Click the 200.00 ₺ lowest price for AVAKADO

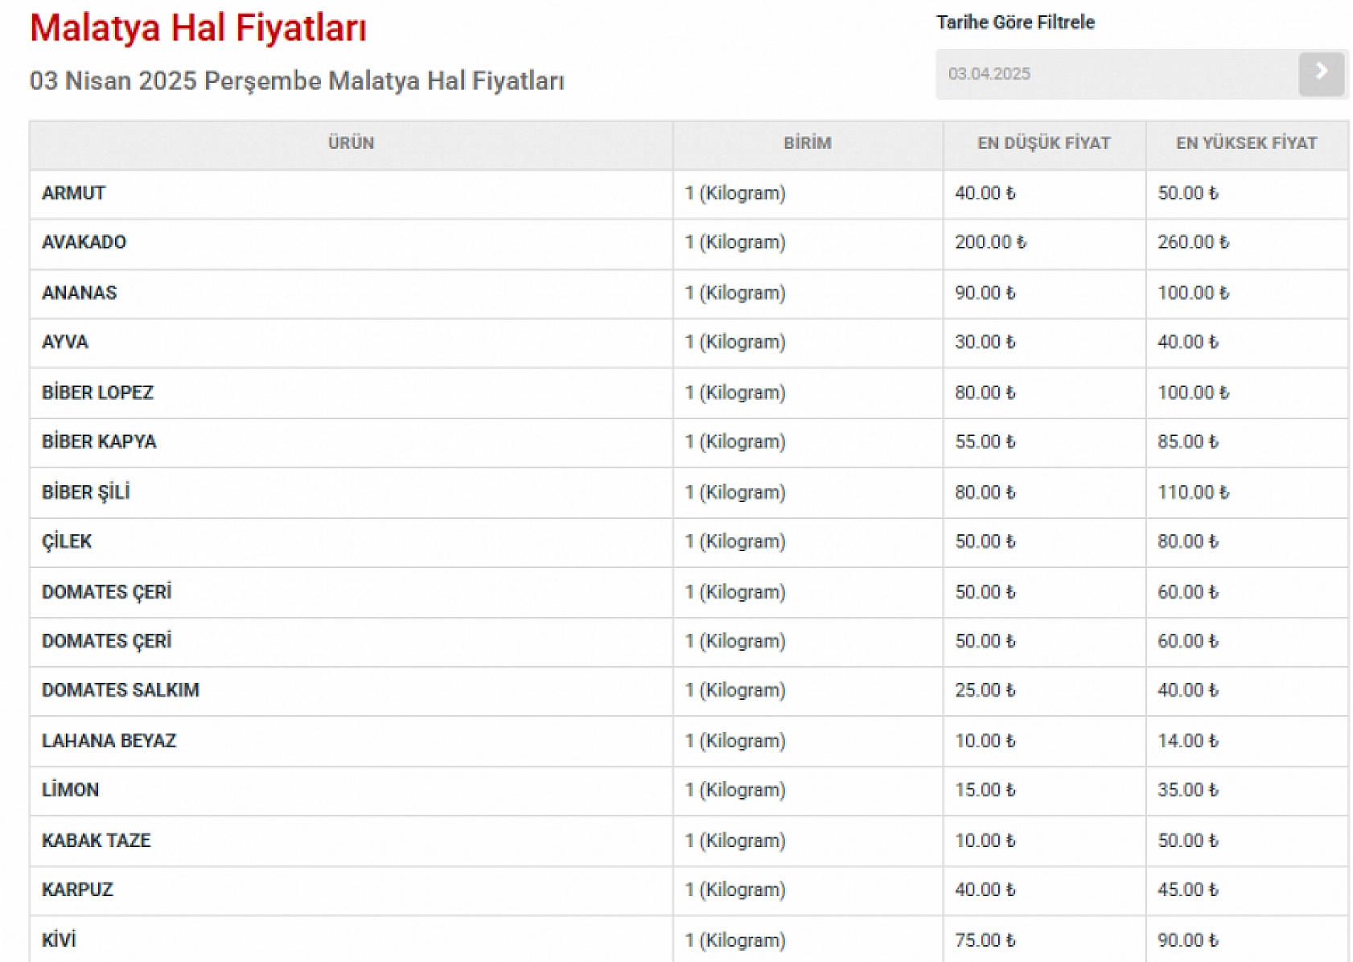pos(990,242)
